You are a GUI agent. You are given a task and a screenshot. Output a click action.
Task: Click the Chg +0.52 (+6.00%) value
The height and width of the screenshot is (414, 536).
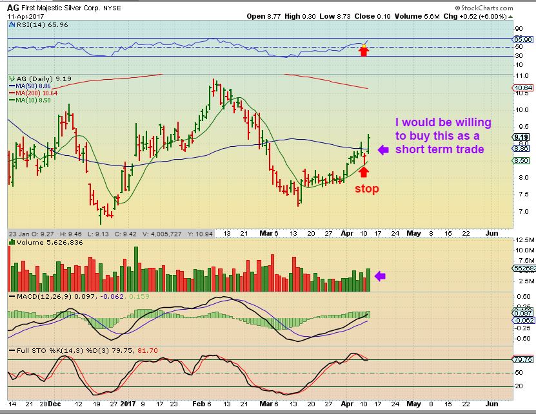475,16
